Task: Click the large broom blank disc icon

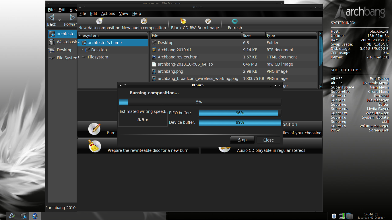Action: [x=94, y=146]
